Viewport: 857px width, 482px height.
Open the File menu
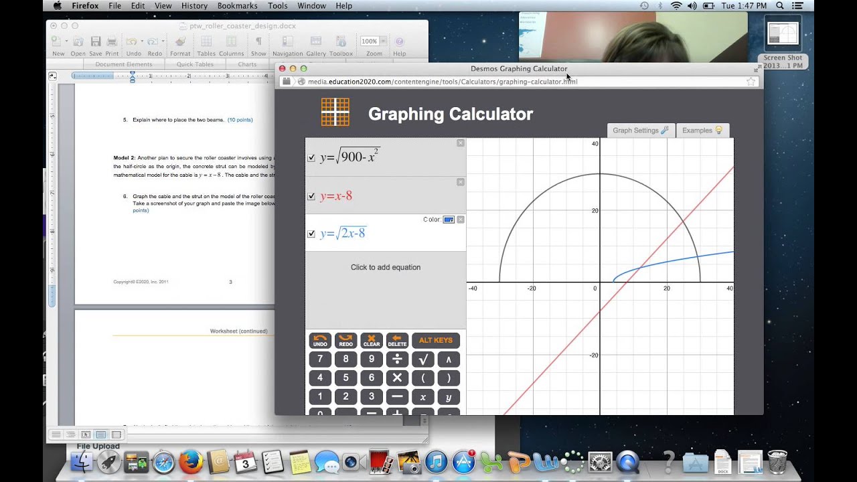click(114, 5)
